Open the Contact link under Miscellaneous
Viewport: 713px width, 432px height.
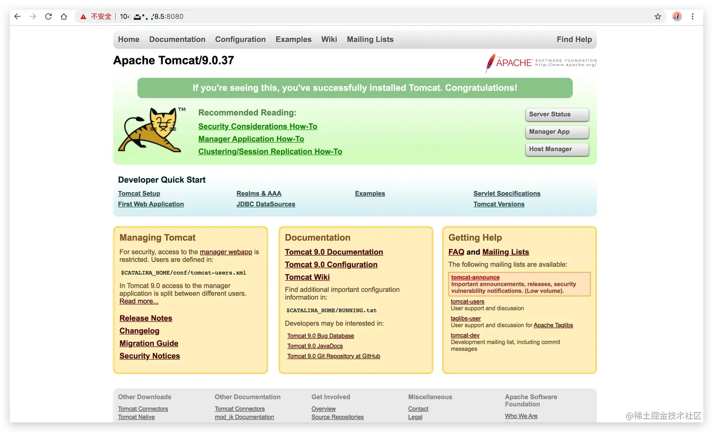coord(418,409)
